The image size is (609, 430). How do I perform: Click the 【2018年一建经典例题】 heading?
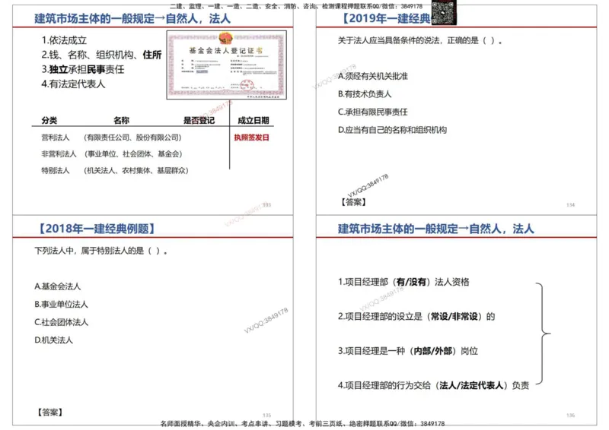coord(97,229)
